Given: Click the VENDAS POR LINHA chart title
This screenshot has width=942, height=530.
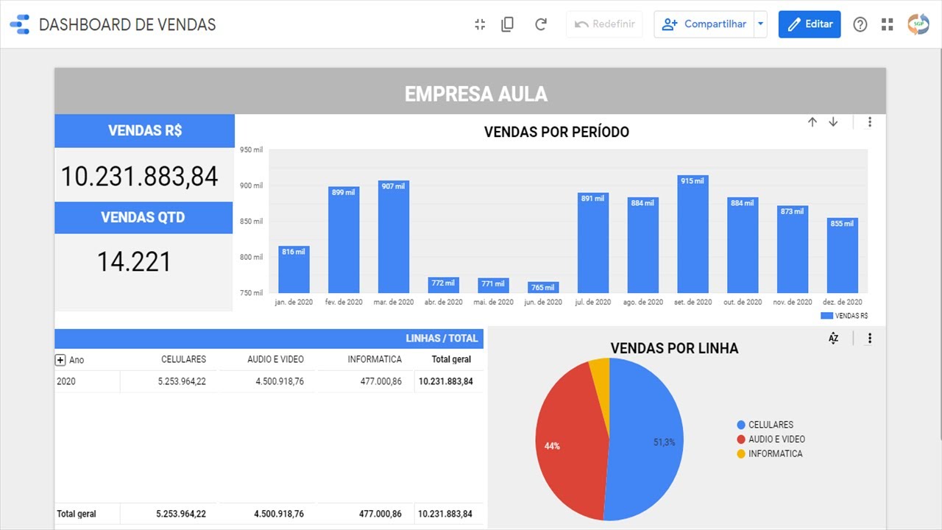Looking at the screenshot, I should click(x=674, y=348).
